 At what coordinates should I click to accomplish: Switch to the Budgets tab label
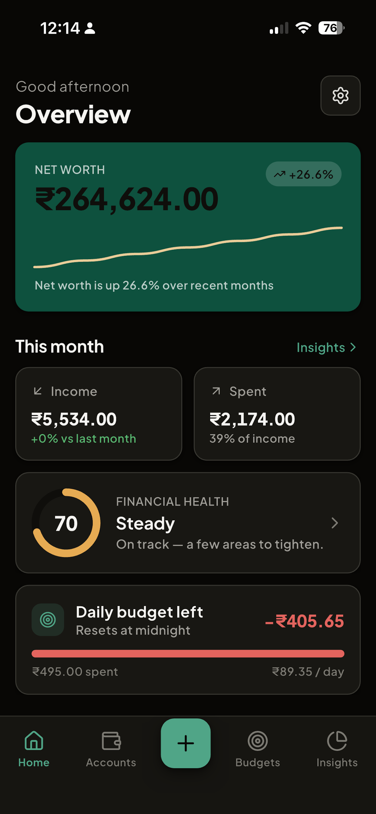click(258, 763)
